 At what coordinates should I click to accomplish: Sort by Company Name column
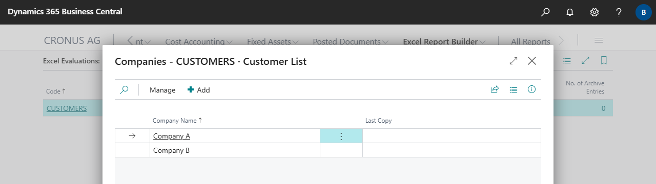click(x=177, y=121)
